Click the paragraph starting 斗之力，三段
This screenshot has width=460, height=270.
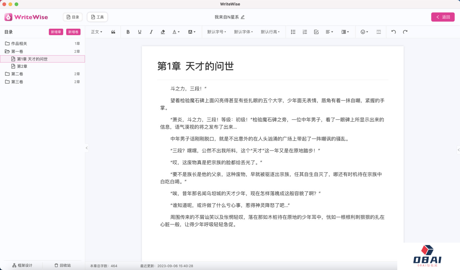coord(188,89)
